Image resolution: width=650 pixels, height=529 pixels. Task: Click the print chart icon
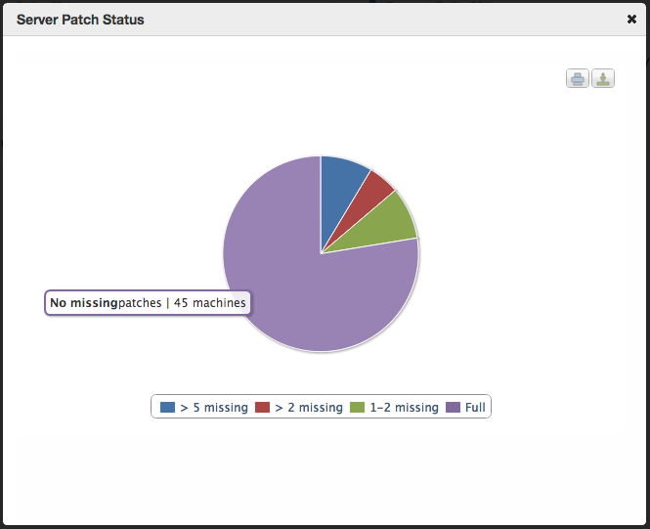point(577,78)
